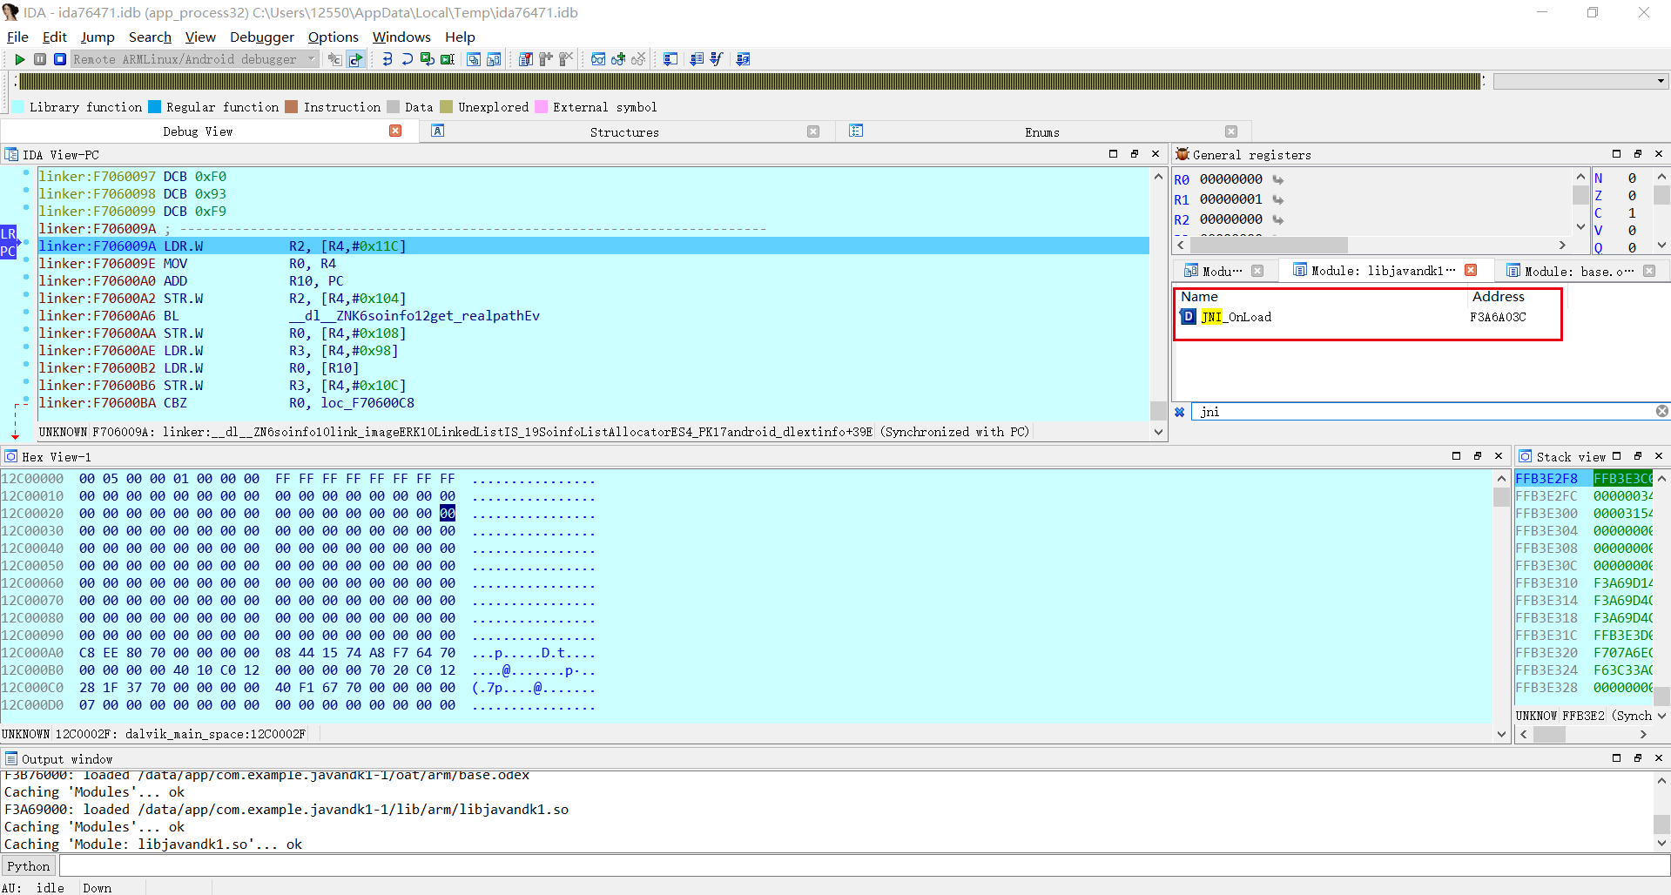Terminate process with the blue stop button
Image resolution: width=1671 pixels, height=895 pixels.
[59, 59]
